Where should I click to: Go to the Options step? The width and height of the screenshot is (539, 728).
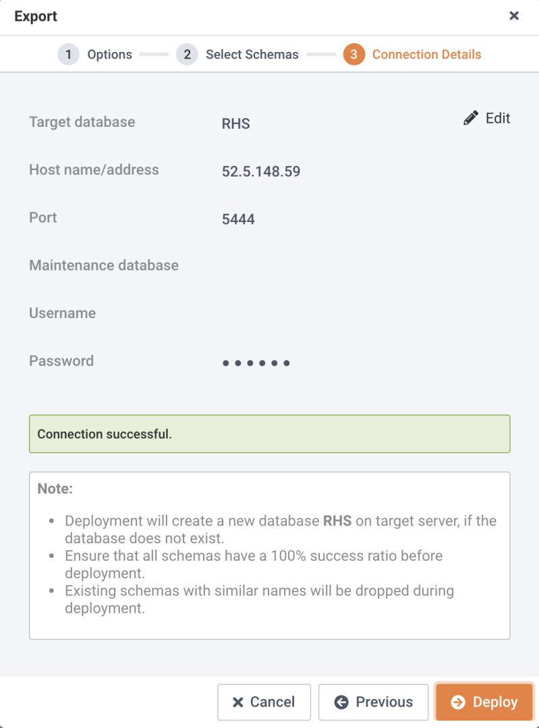[109, 55]
